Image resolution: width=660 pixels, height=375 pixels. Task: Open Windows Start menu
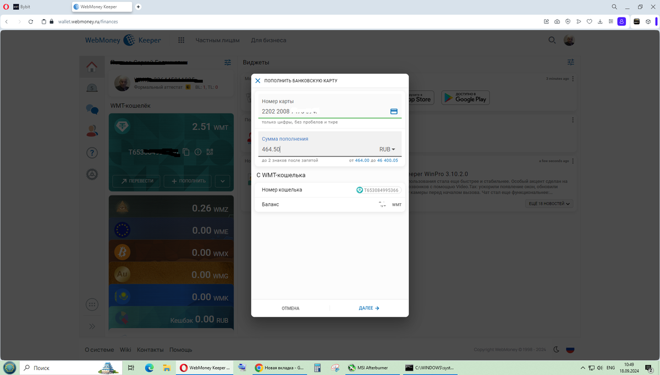pyautogui.click(x=9, y=367)
